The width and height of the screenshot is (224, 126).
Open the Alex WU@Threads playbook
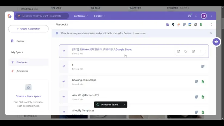point(134,97)
